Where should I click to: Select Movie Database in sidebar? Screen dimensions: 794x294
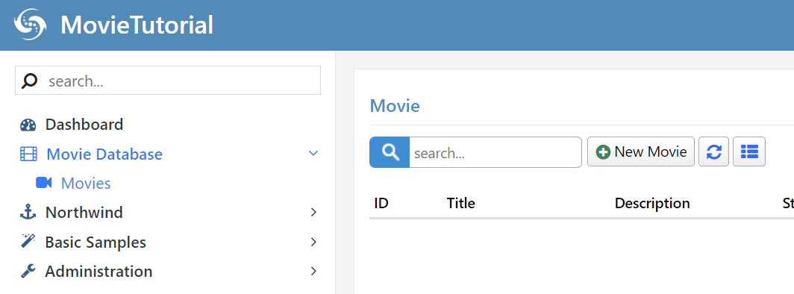coord(104,154)
